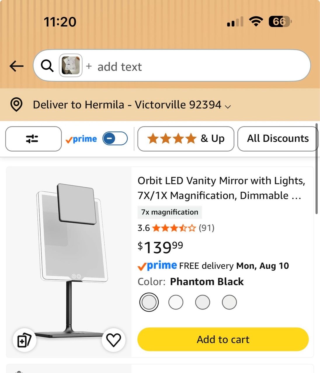Tap the Wi-Fi status icon
Viewport: 320px width, 373px height.
click(x=256, y=22)
